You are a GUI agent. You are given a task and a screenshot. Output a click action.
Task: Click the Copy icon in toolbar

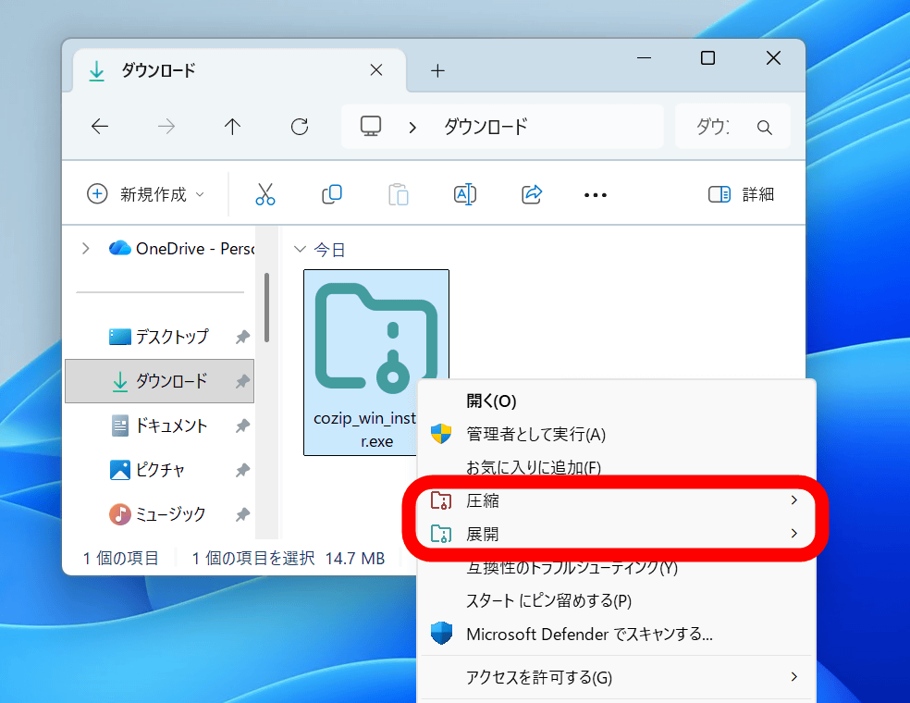(332, 194)
